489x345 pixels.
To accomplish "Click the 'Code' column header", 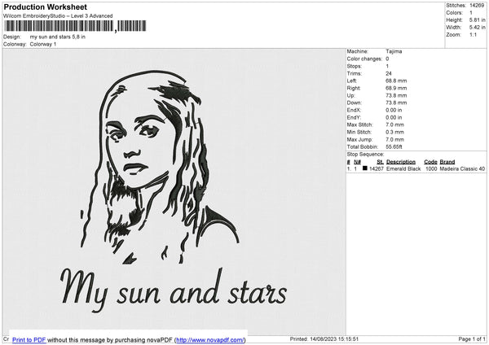I will (x=430, y=162).
